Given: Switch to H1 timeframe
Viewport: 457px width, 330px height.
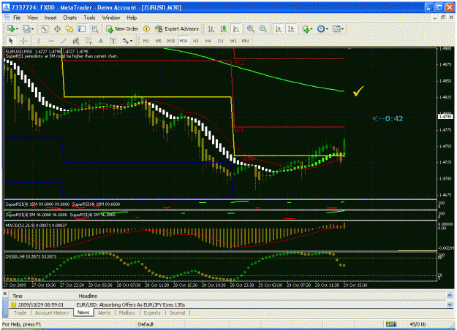Looking at the screenshot, I should [x=196, y=41].
